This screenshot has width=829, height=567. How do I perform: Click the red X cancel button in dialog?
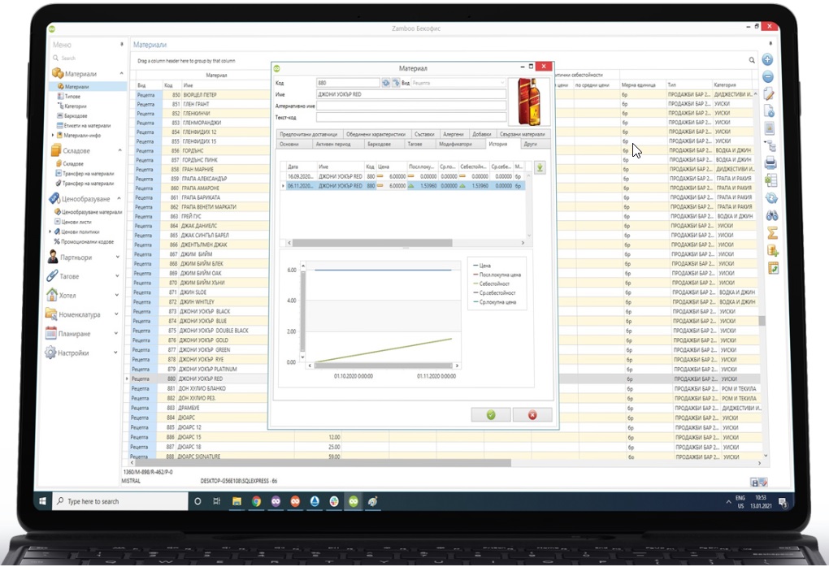click(x=532, y=415)
